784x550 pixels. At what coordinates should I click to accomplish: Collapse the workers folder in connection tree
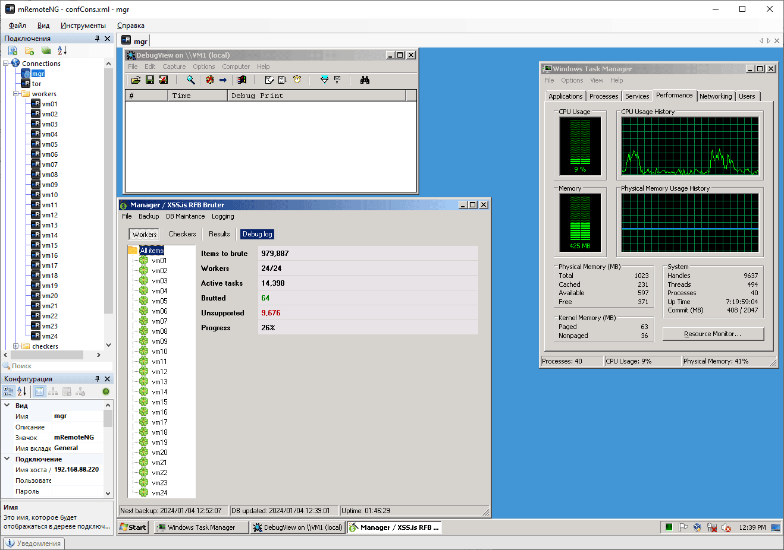16,94
